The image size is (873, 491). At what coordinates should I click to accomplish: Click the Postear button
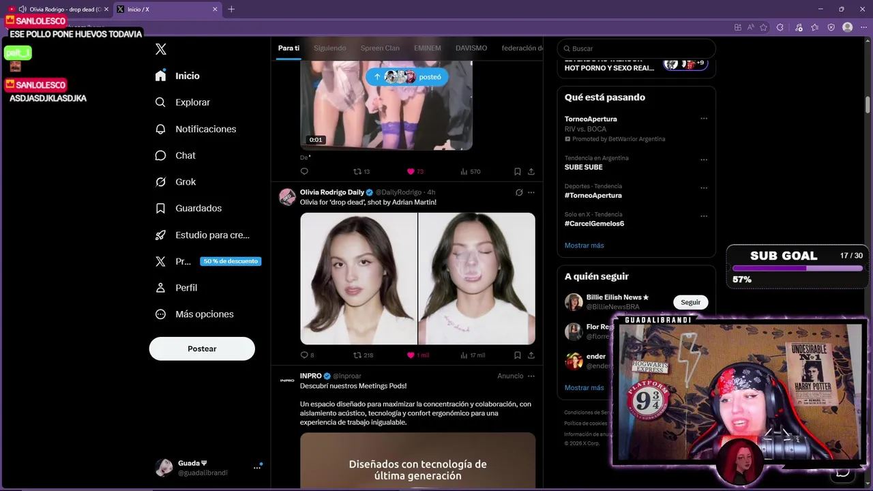click(202, 348)
